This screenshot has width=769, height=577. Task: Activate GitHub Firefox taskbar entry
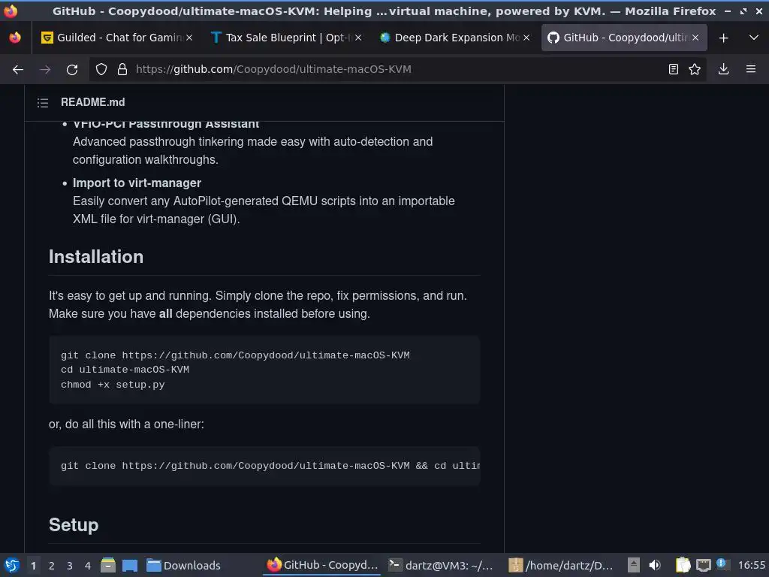[323, 566]
